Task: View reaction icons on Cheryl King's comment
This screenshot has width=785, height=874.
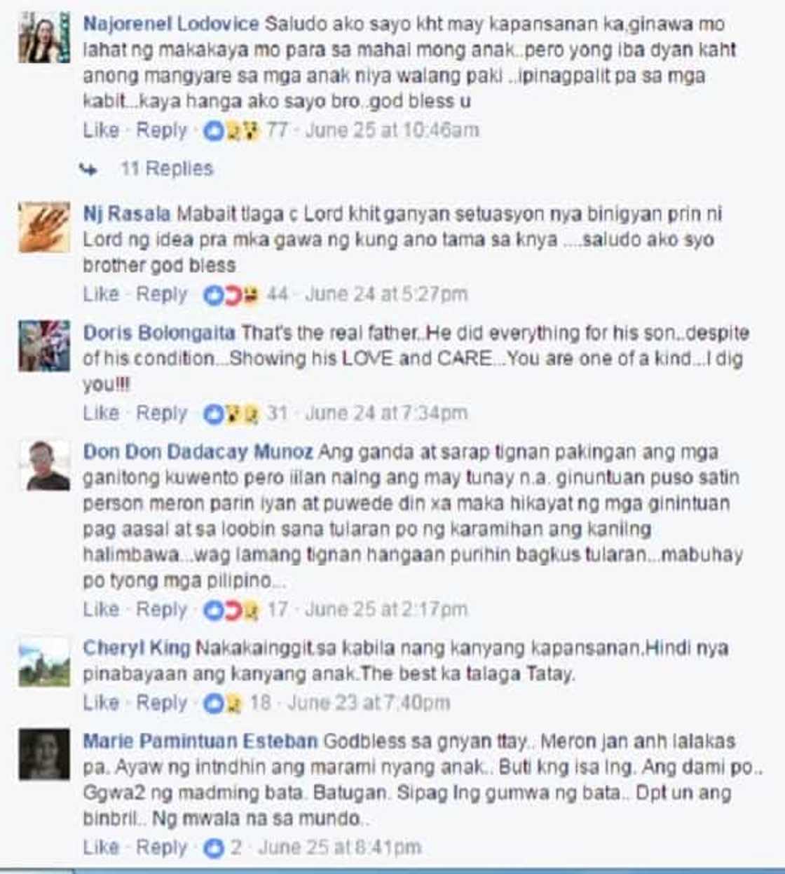Action: (223, 703)
